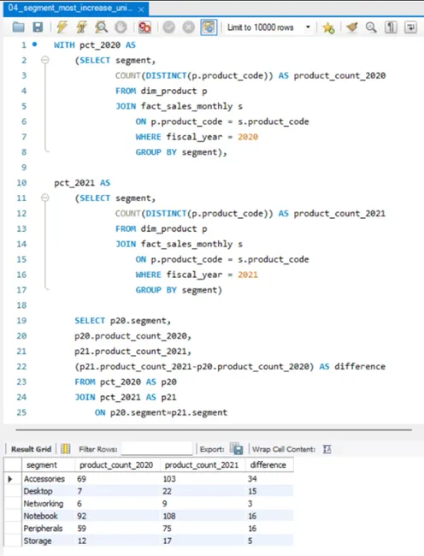The width and height of the screenshot is (424, 556).
Task: Toggle the Wrap Cell Content icon
Action: pyautogui.click(x=327, y=449)
